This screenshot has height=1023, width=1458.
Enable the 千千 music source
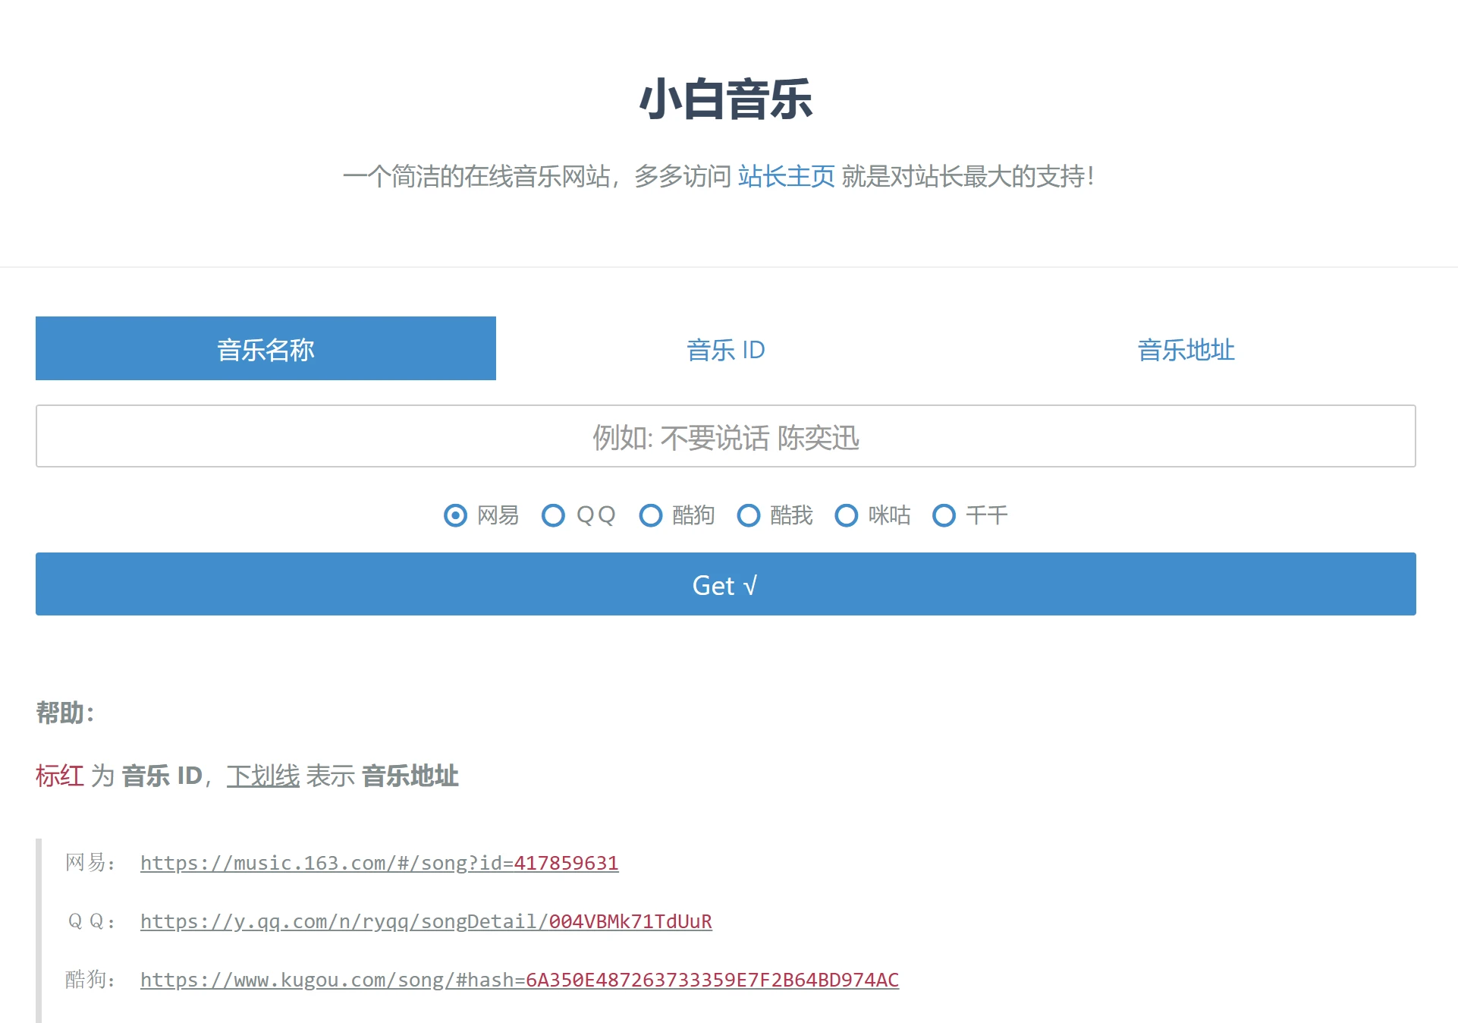(944, 515)
